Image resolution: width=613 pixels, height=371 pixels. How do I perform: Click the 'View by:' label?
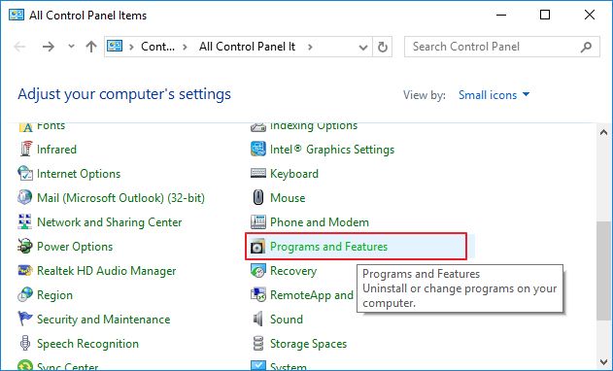click(x=425, y=95)
